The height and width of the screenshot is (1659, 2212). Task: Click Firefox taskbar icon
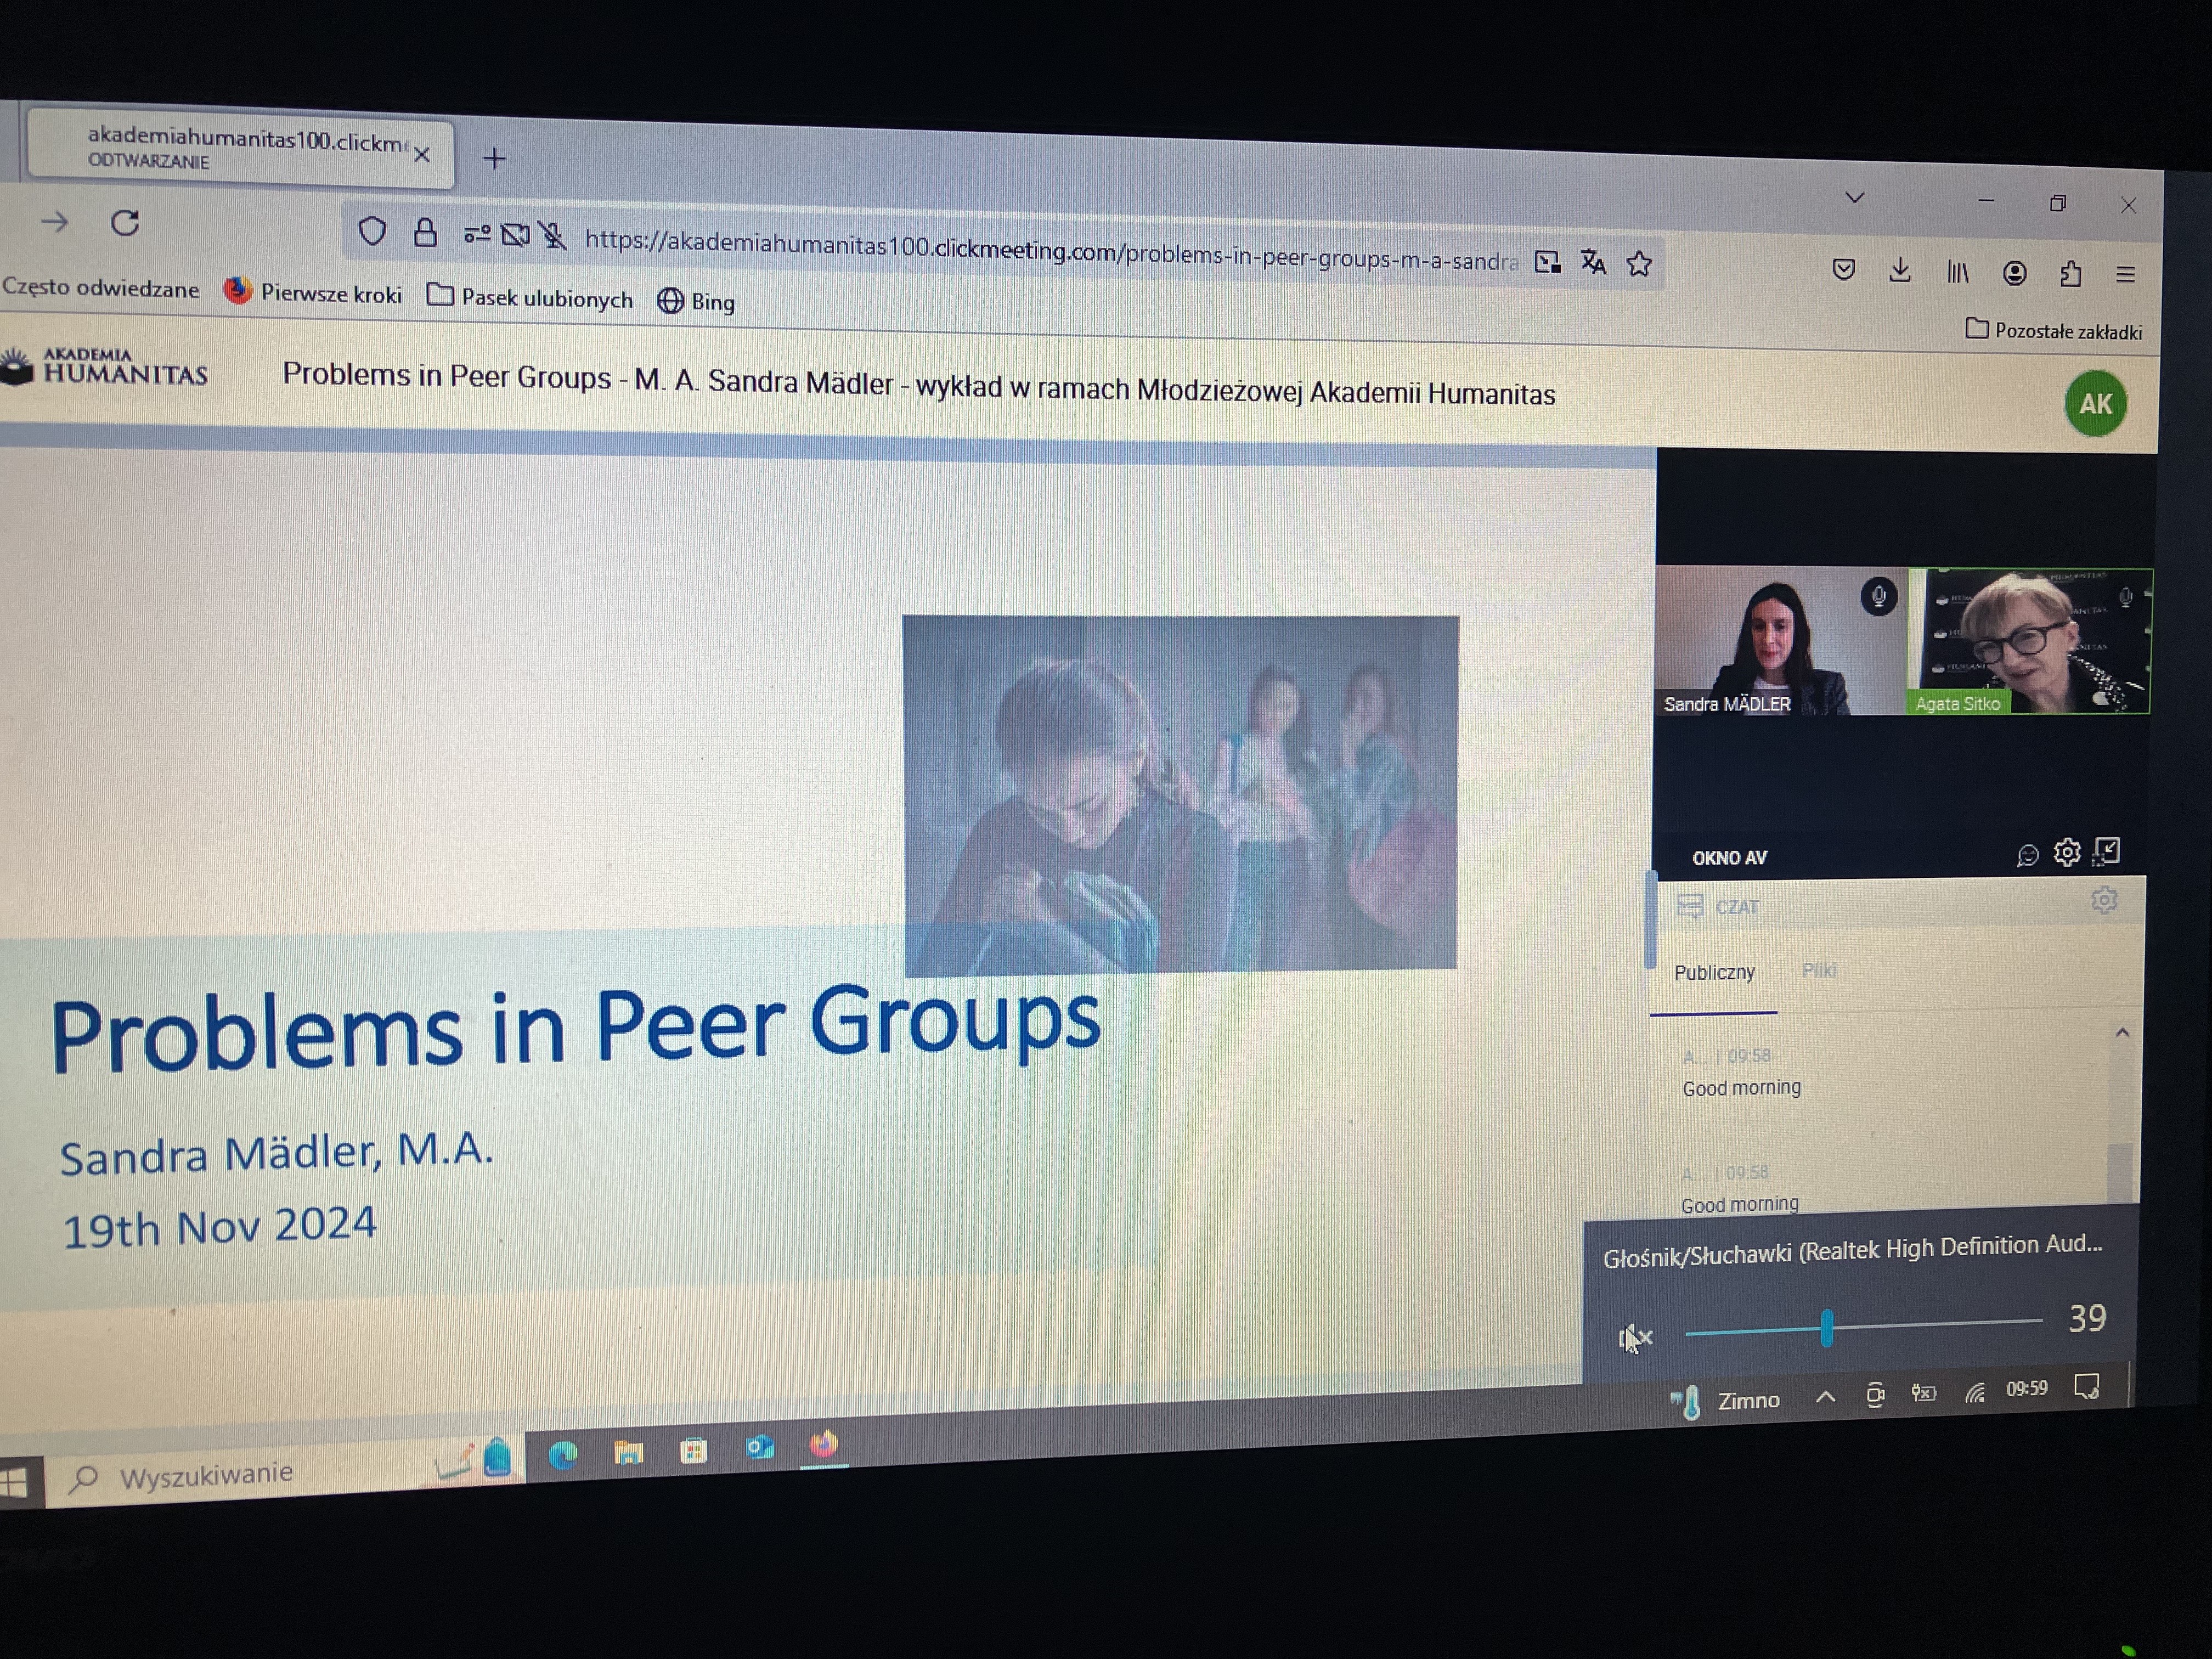823,1444
